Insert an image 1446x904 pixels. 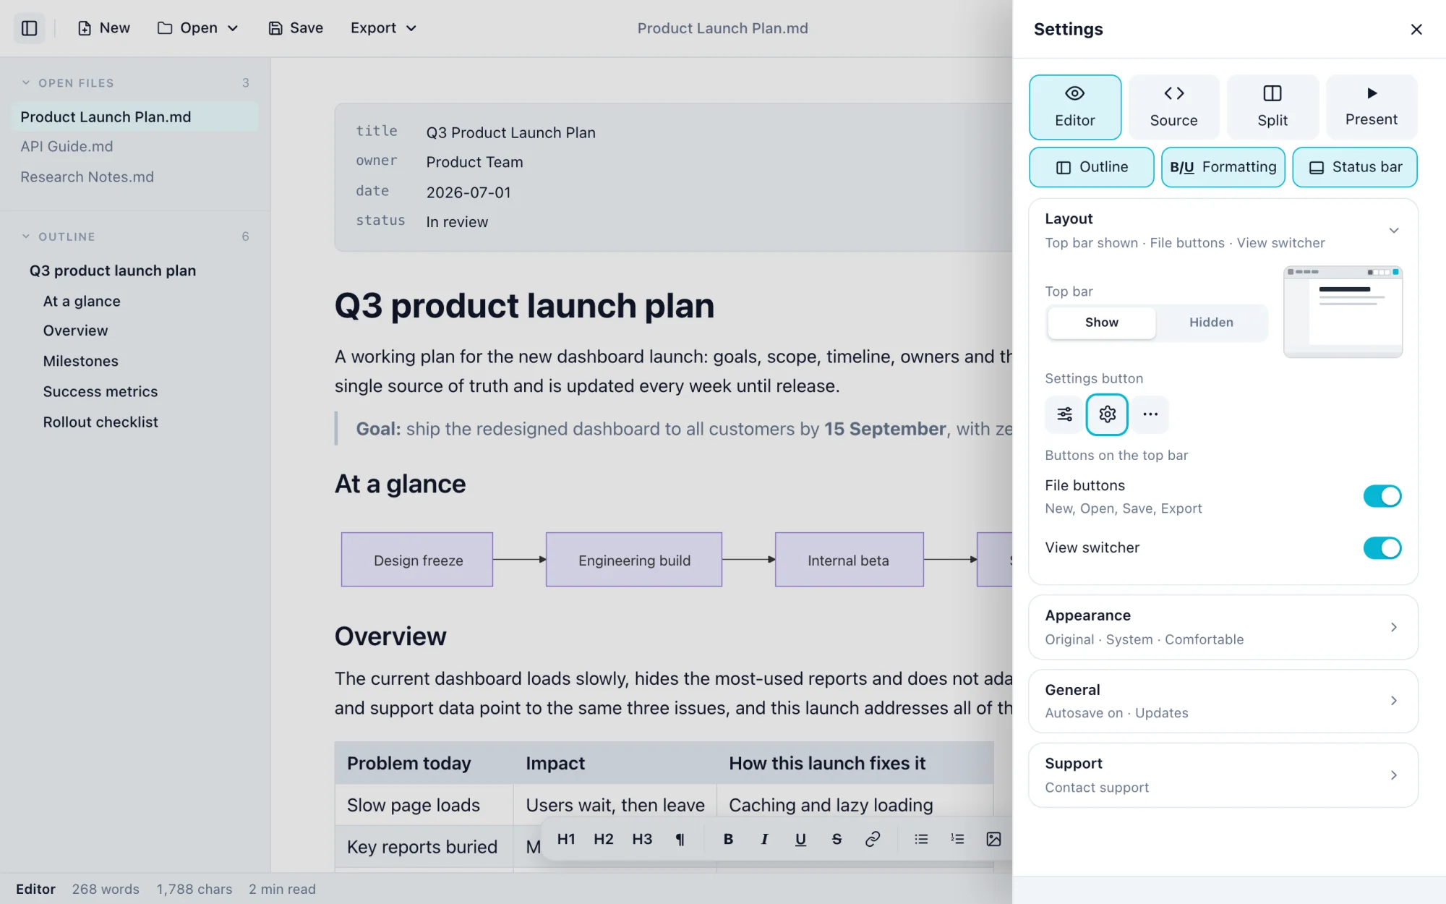[x=993, y=839]
